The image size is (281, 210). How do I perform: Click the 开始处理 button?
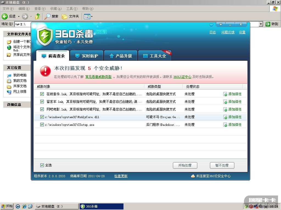point(185,165)
